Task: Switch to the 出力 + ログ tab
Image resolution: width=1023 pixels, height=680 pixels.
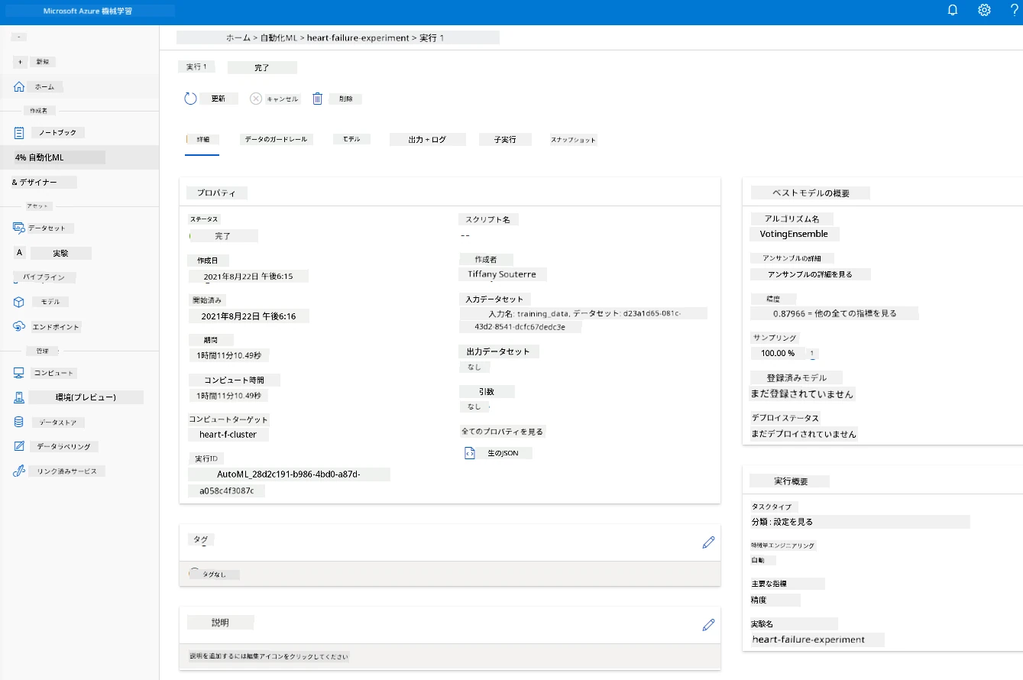Action: point(428,140)
